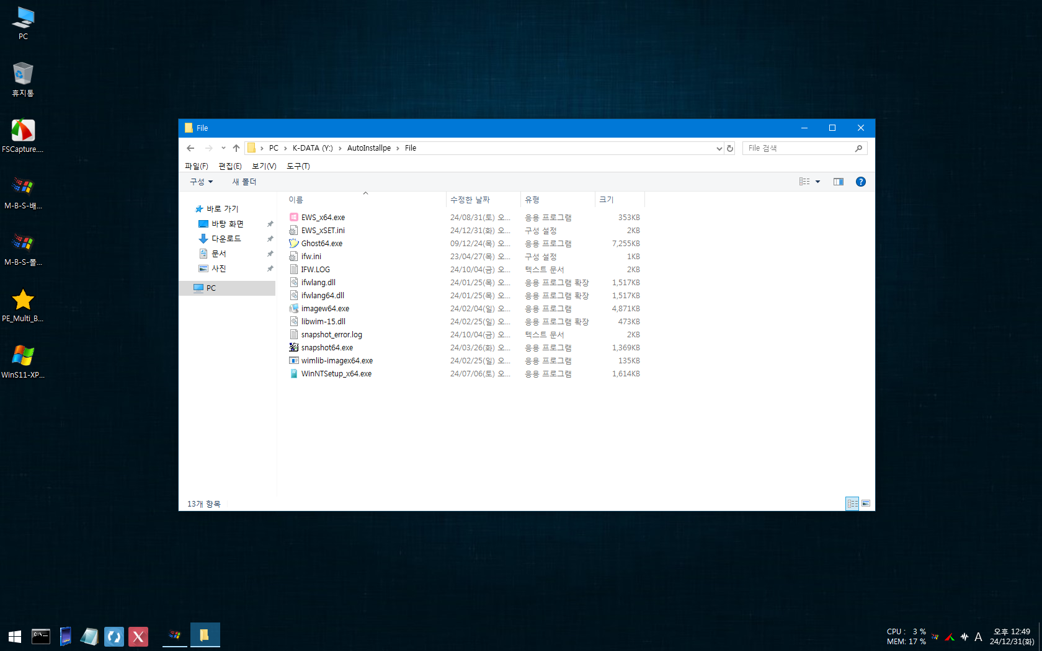Image resolution: width=1042 pixels, height=651 pixels.
Task: Open the 보기(V) menu
Action: pyautogui.click(x=264, y=166)
